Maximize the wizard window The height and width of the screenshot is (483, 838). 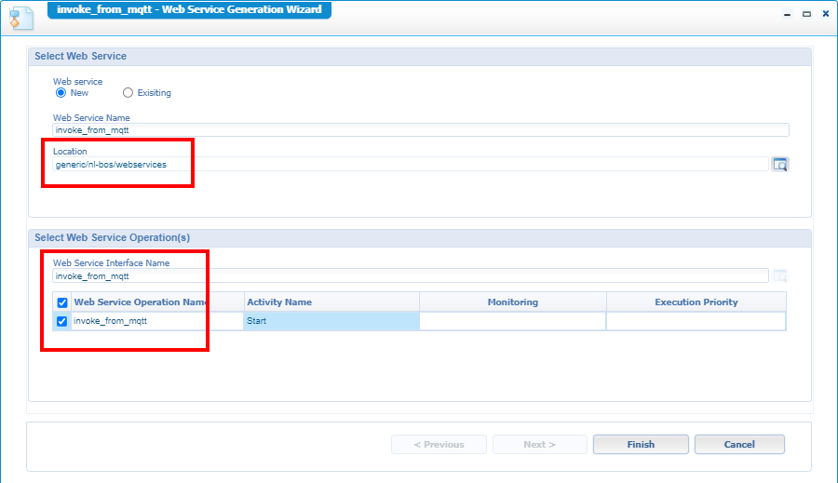click(806, 15)
